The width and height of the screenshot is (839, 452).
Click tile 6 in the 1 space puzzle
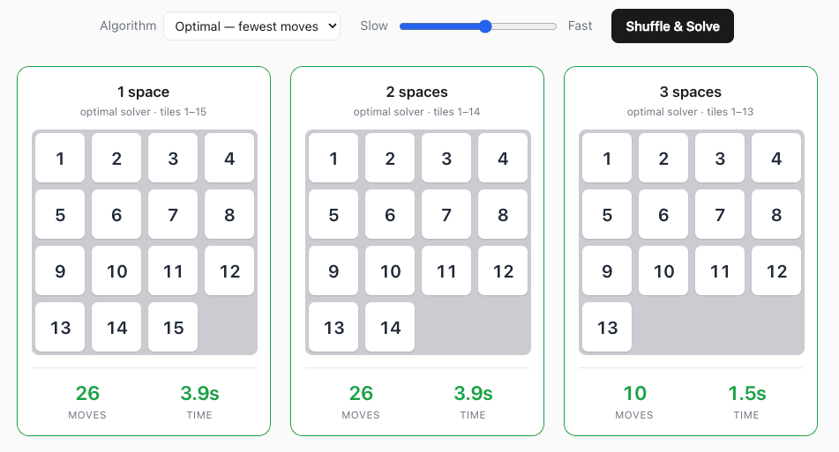click(116, 214)
